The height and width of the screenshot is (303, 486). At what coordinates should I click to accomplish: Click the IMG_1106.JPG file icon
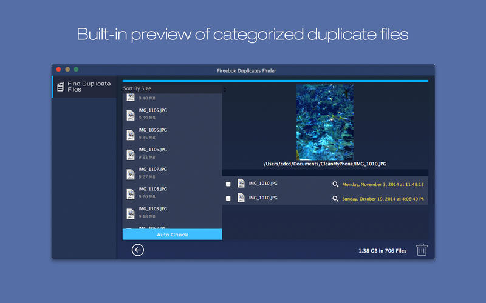[130, 154]
